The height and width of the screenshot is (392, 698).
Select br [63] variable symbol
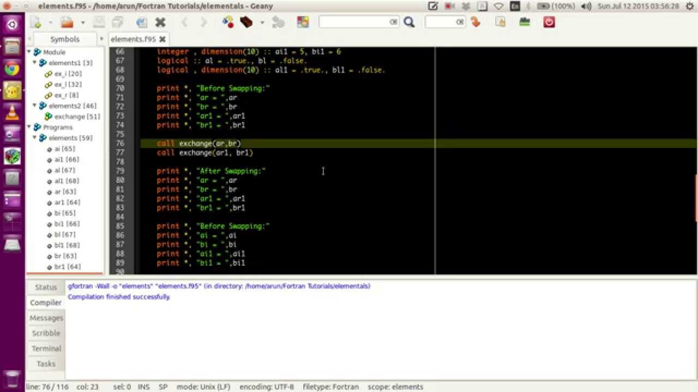(65, 256)
